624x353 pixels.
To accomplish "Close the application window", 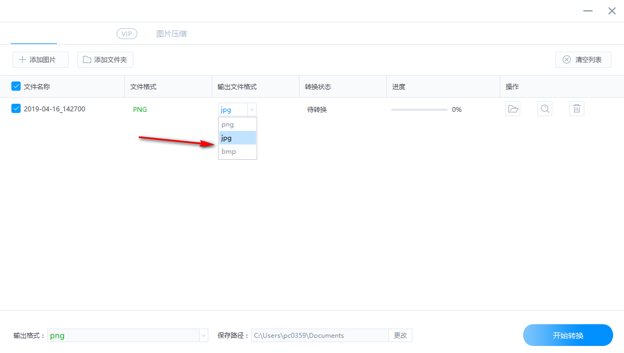I will click(612, 11).
